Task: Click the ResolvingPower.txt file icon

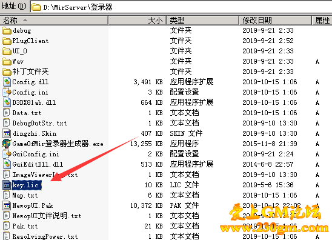Action: (x=7, y=236)
